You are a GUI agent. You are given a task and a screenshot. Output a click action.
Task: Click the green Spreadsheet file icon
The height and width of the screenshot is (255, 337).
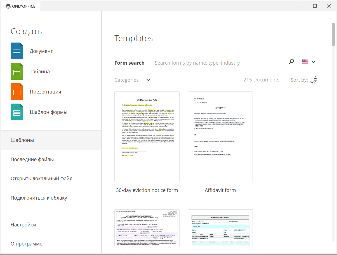tap(17, 71)
